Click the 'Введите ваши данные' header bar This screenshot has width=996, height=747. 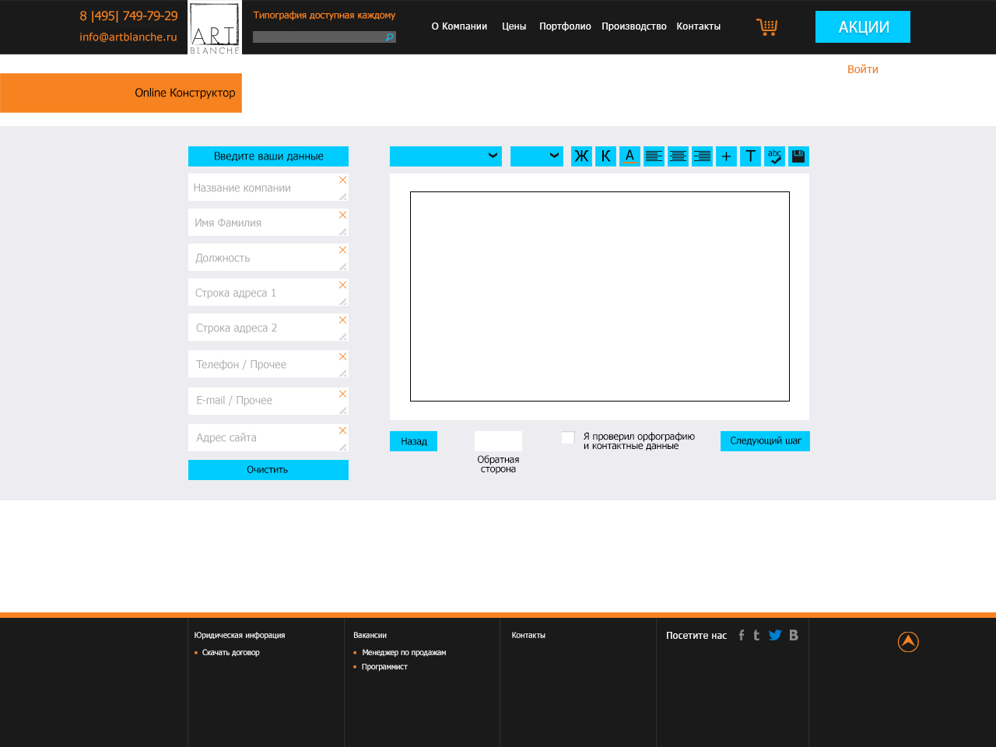point(268,156)
